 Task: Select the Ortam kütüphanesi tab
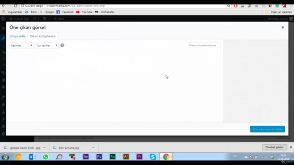tap(43, 36)
